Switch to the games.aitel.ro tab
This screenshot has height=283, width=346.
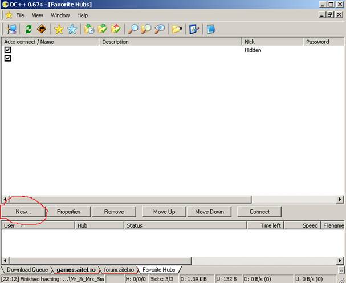(x=76, y=269)
